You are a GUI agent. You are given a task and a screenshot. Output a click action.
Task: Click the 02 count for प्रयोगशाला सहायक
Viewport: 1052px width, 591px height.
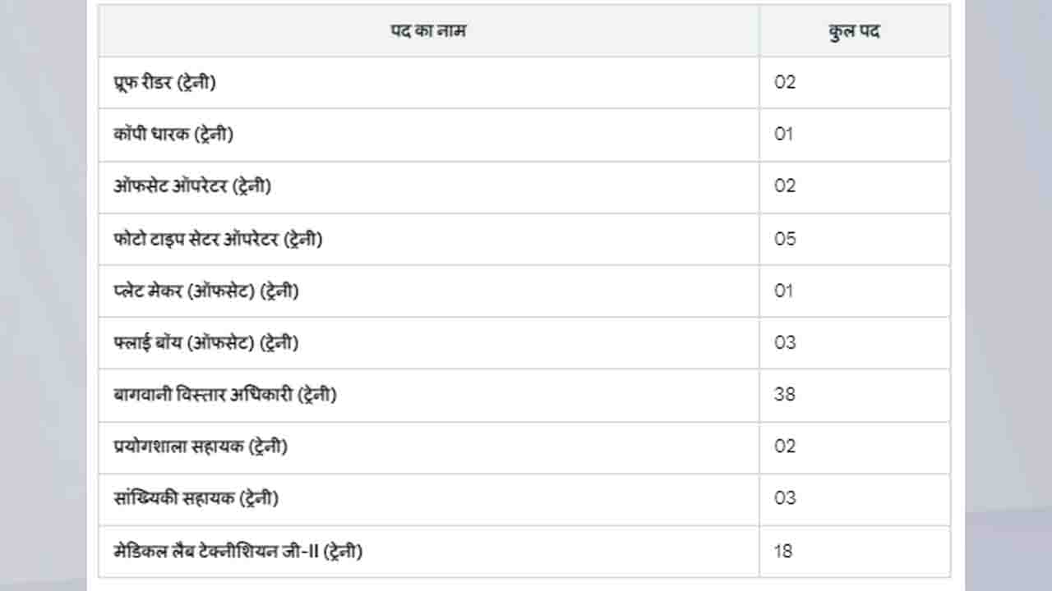tap(785, 447)
